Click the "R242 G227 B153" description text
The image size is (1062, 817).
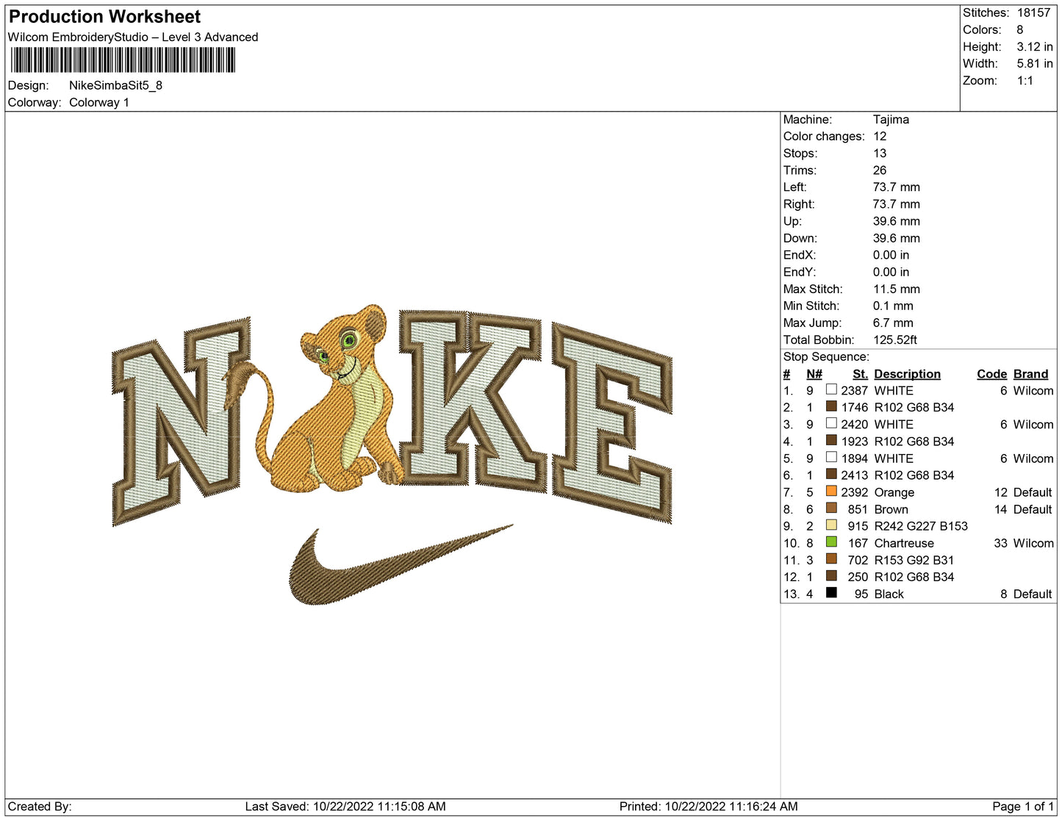coord(921,526)
